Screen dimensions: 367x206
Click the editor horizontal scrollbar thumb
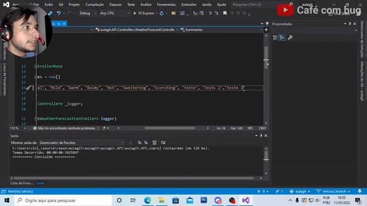coord(170,128)
